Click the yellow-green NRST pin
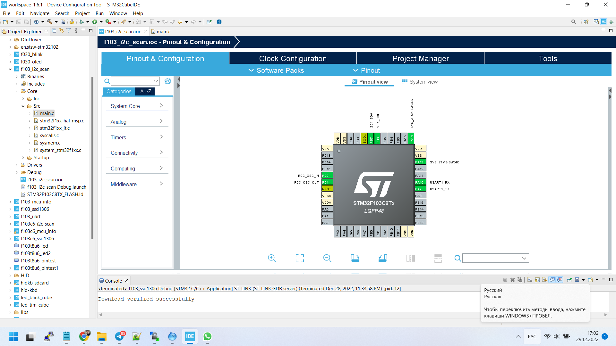The width and height of the screenshot is (616, 346). (x=327, y=189)
